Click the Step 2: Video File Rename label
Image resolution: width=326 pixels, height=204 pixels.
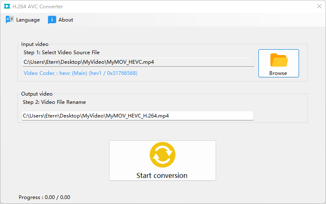[x=54, y=102]
